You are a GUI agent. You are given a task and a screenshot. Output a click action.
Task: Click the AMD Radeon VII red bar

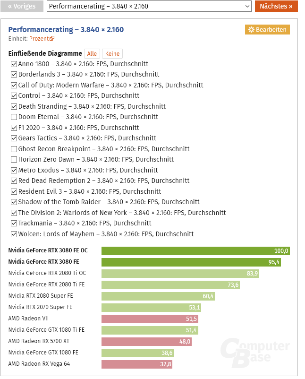point(150,319)
